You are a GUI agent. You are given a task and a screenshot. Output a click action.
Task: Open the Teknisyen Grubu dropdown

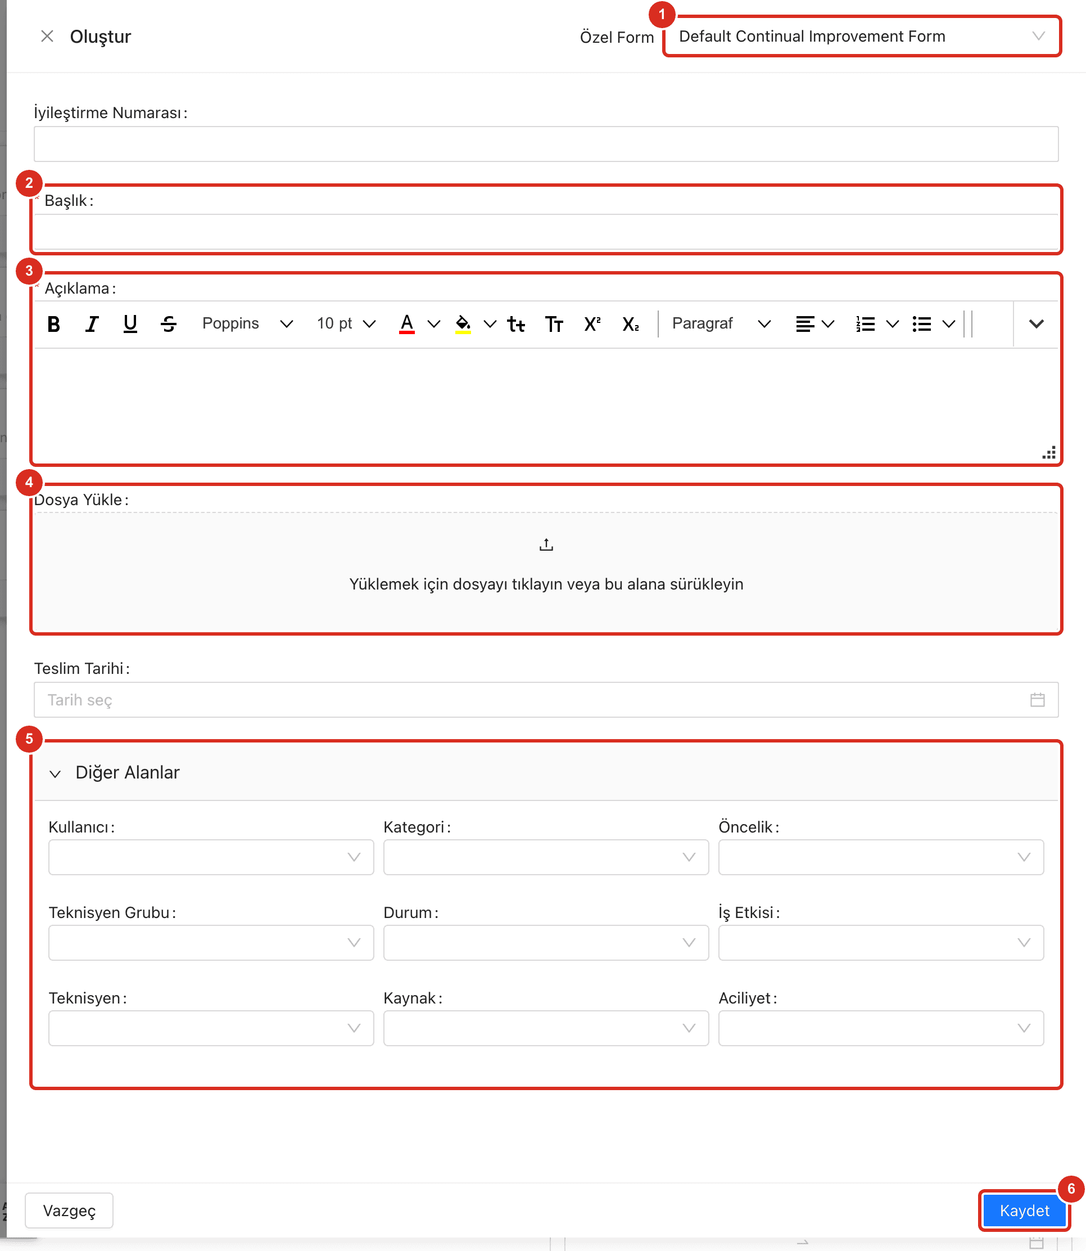coord(211,942)
